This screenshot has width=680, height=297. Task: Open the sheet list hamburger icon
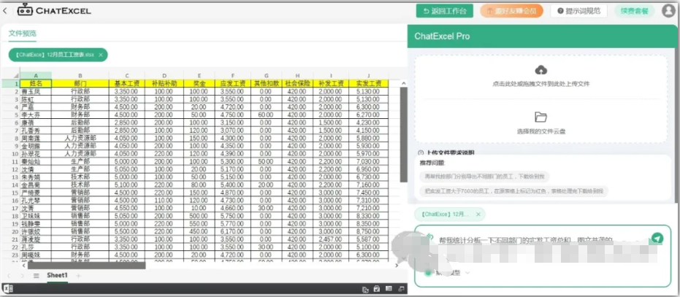(x=37, y=276)
